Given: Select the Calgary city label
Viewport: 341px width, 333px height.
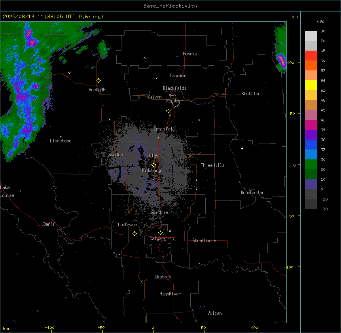Looking at the screenshot, I should tap(158, 238).
